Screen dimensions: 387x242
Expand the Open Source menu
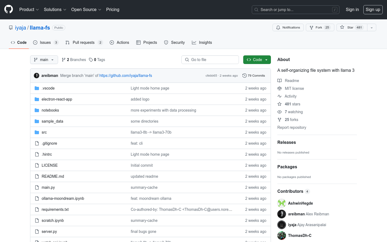pyautogui.click(x=86, y=9)
